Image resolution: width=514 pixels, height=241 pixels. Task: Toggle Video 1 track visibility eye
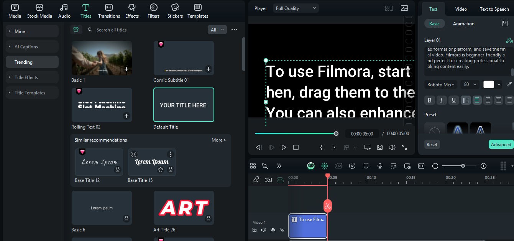click(x=273, y=230)
